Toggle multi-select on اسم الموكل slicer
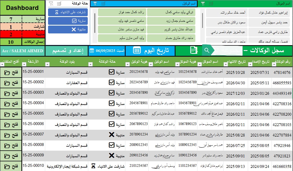Viewport: 293px width, 171px height. click(x=211, y=4)
